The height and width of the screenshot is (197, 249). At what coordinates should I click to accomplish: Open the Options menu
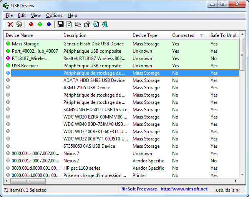(x=54, y=15)
